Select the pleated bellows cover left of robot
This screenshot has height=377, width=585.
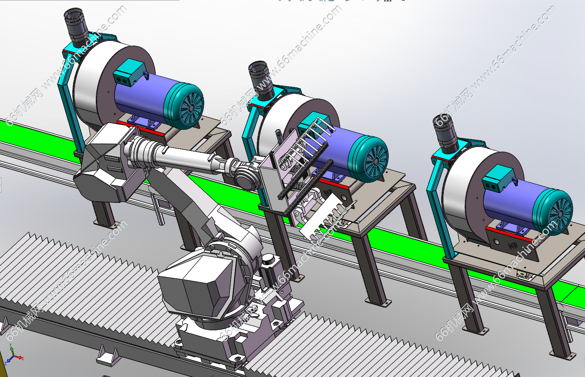click(x=77, y=276)
